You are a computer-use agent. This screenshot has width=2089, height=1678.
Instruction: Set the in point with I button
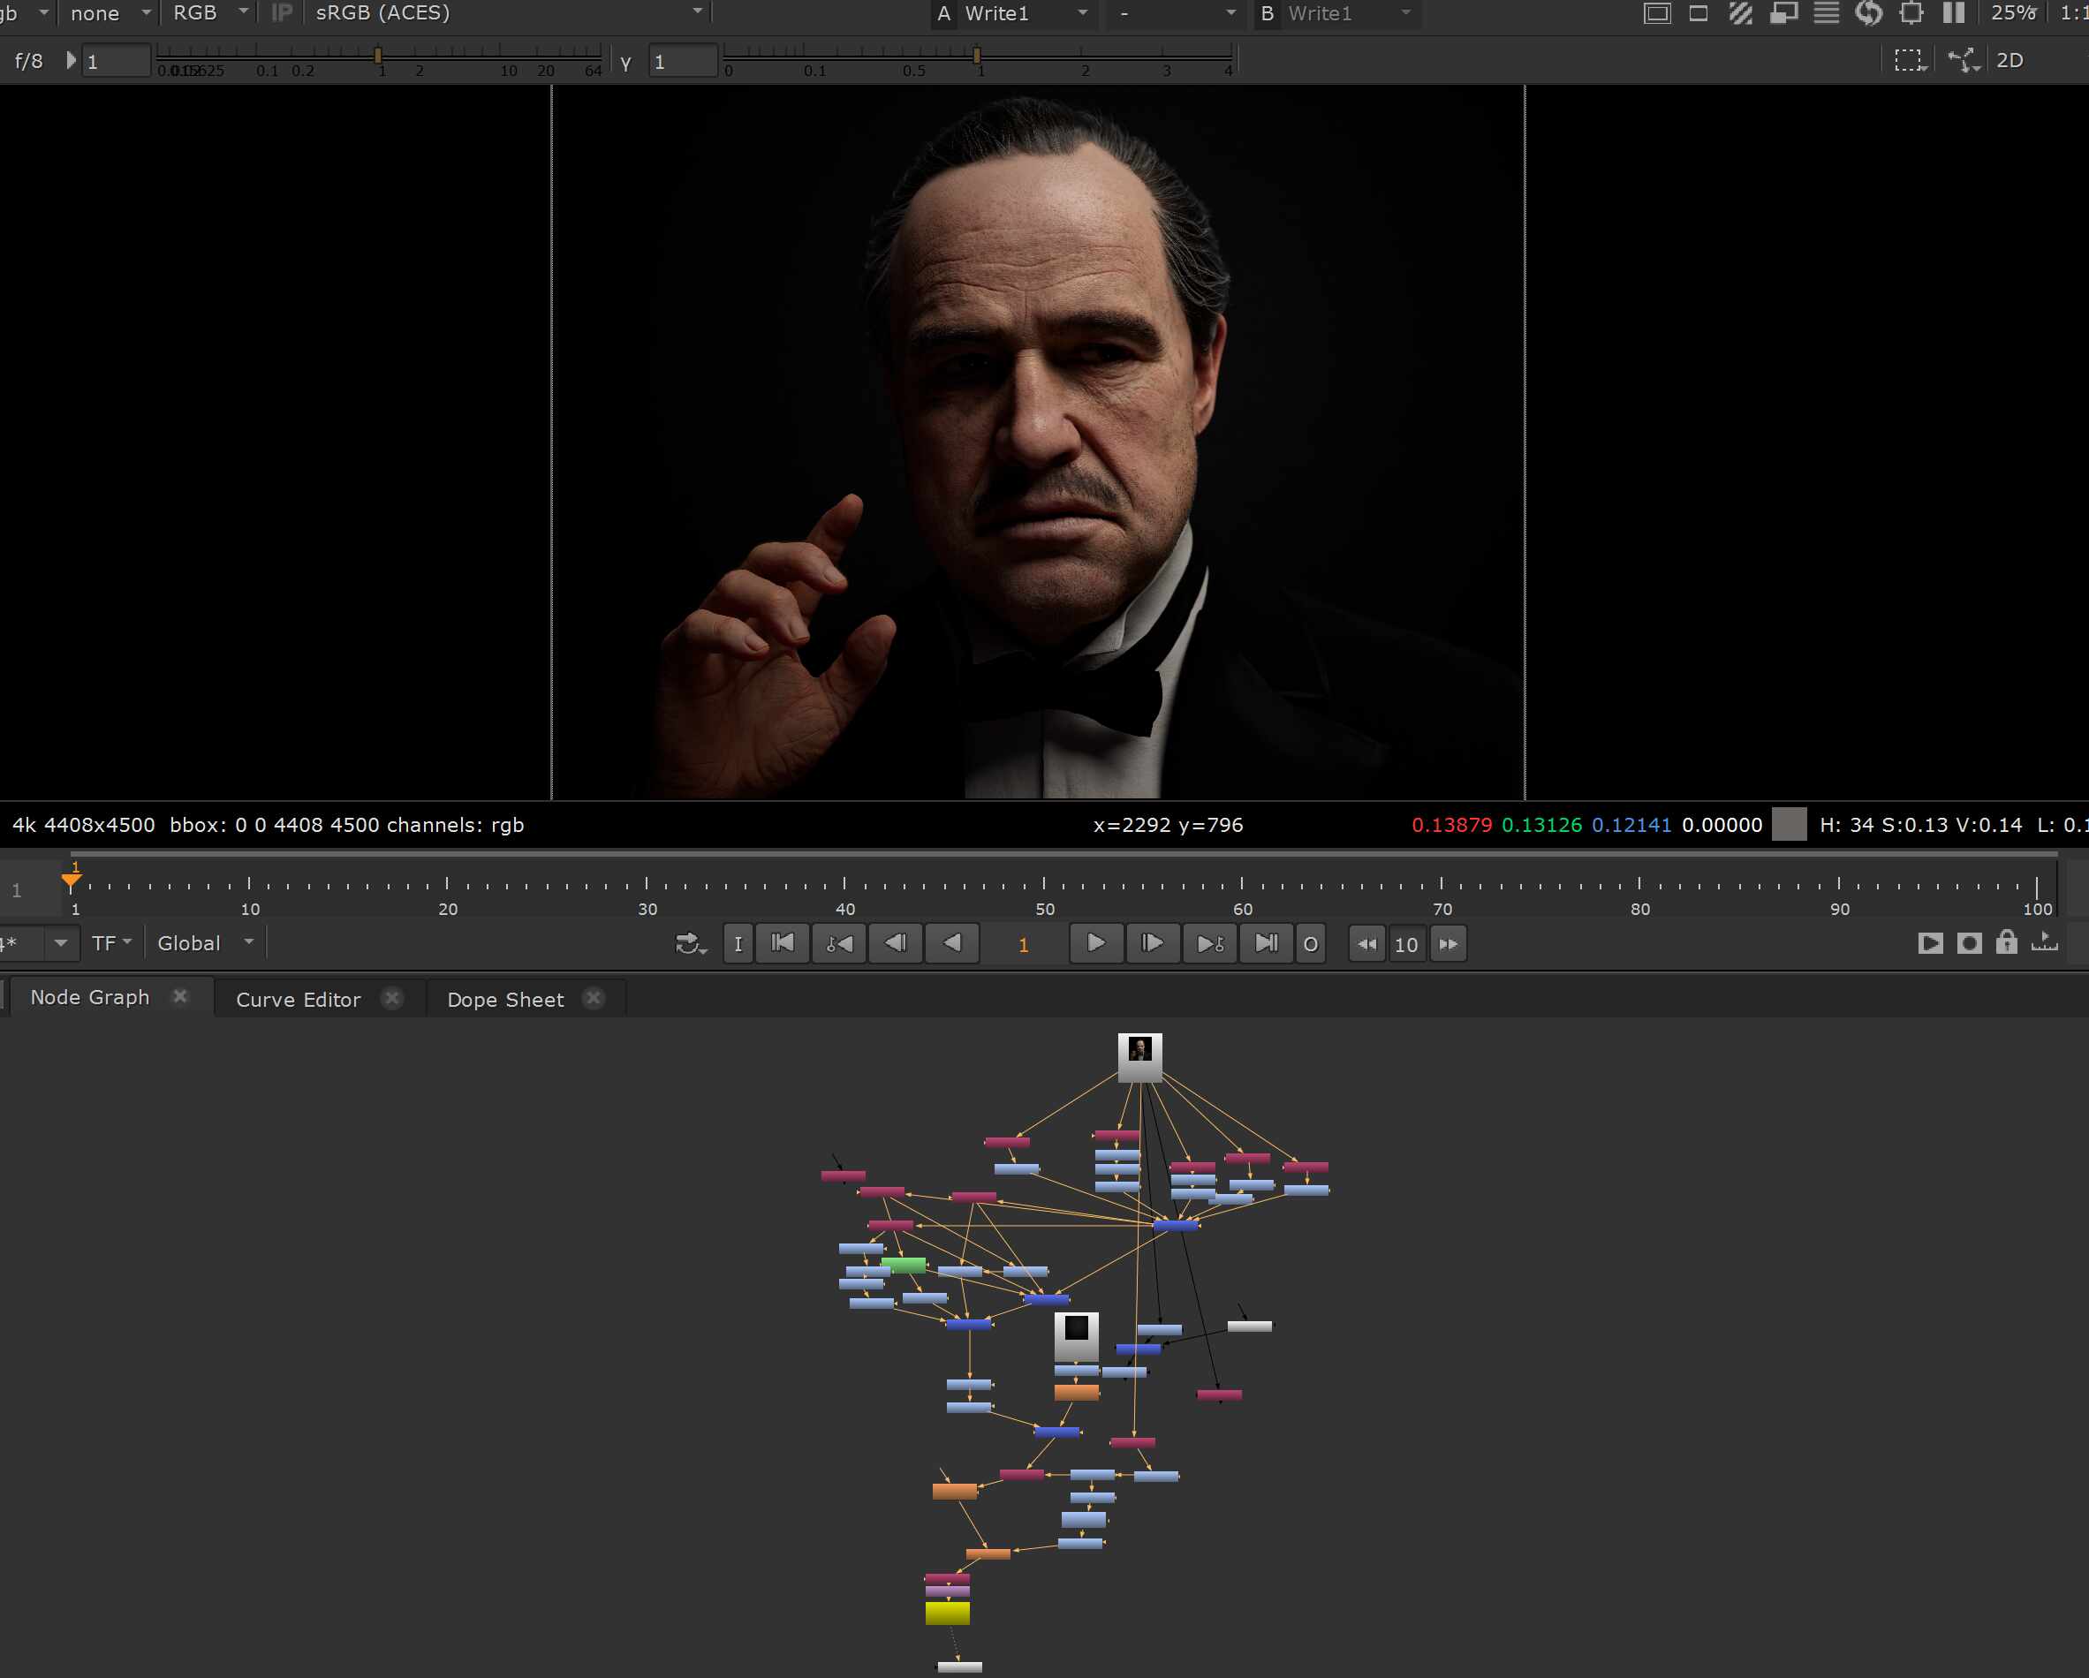pos(738,943)
